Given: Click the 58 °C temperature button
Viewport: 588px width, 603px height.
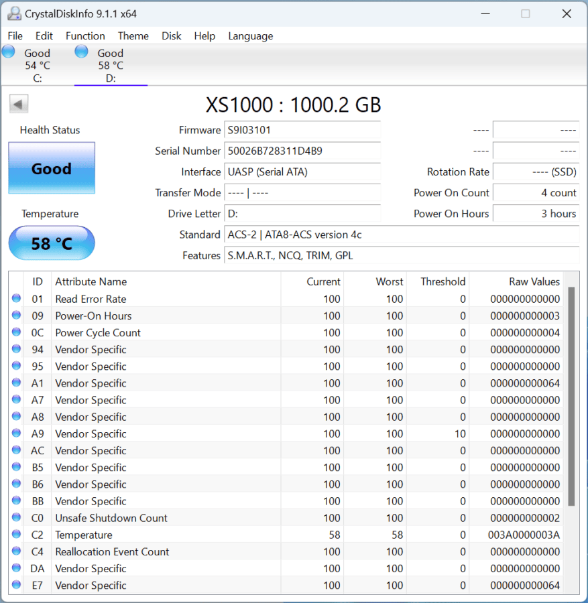Looking at the screenshot, I should pyautogui.click(x=52, y=243).
